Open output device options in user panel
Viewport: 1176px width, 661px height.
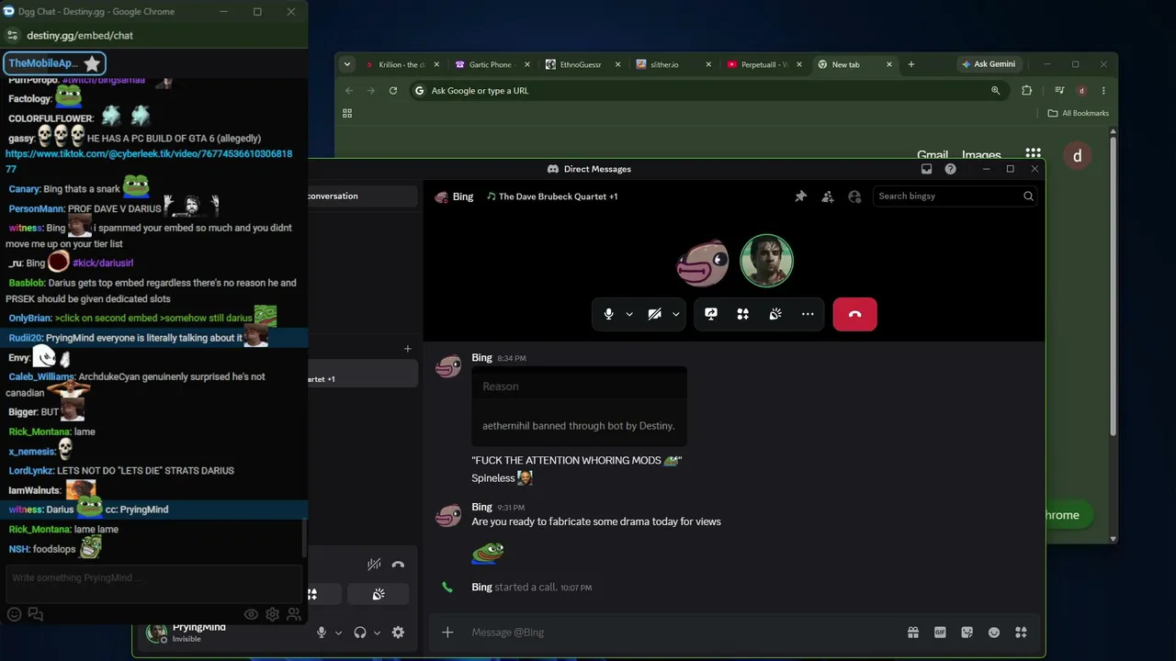[x=378, y=633]
